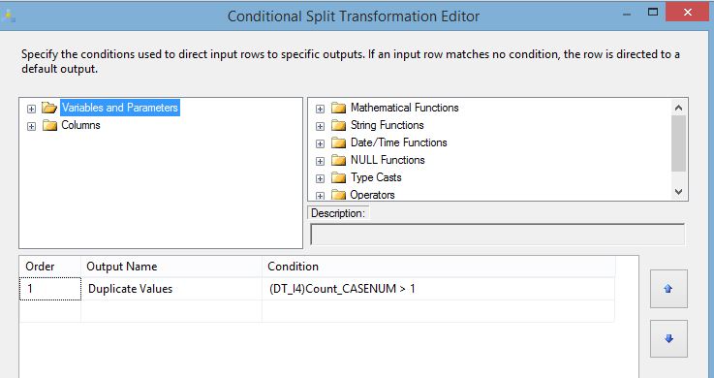This screenshot has height=378, width=714.
Task: Maximize the editor window
Action: pyautogui.click(x=653, y=13)
